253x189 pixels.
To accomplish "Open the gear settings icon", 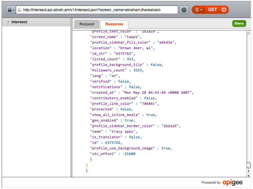I will pyautogui.click(x=184, y=10).
